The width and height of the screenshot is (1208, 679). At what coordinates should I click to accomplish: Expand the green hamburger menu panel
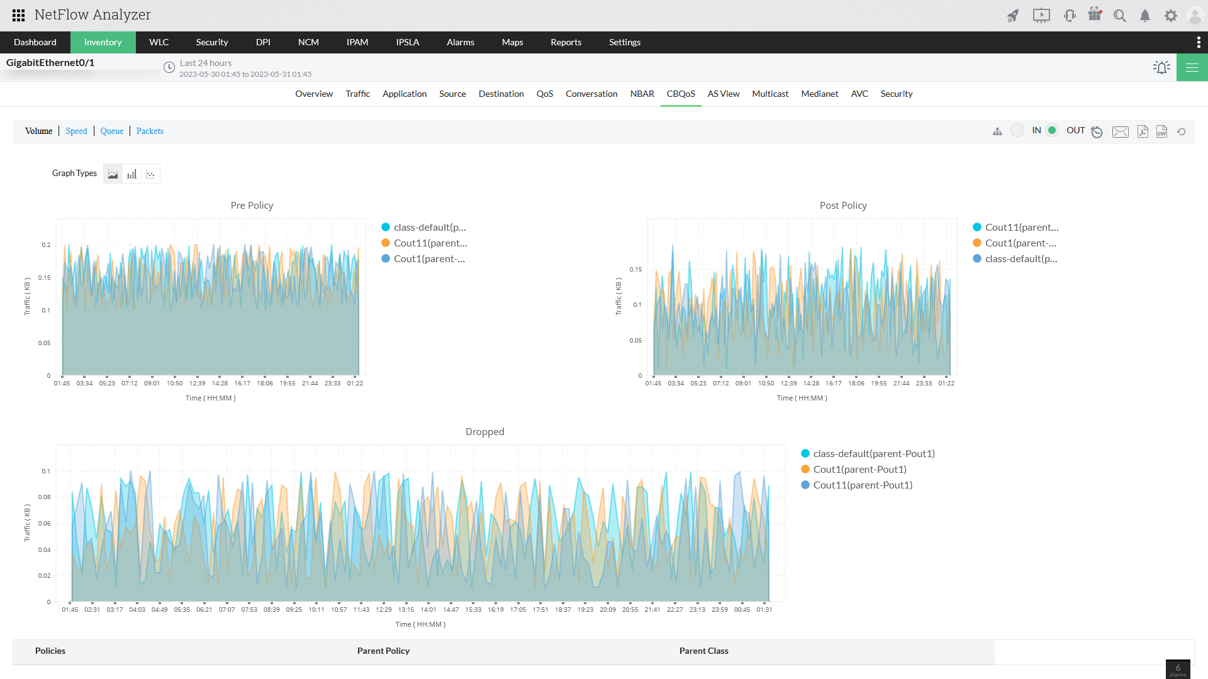click(1192, 67)
